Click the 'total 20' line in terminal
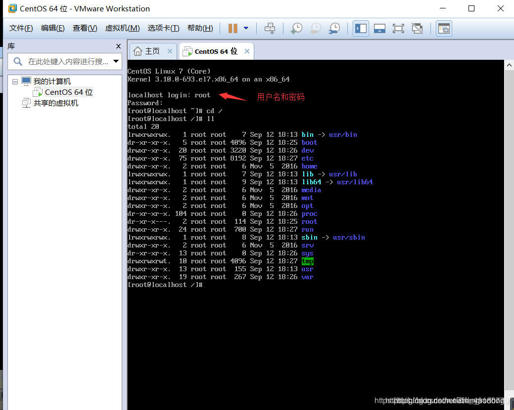Viewport: 514px width, 410px height. (x=143, y=126)
